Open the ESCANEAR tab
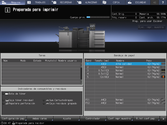167x125 pixels. (x=138, y=2)
